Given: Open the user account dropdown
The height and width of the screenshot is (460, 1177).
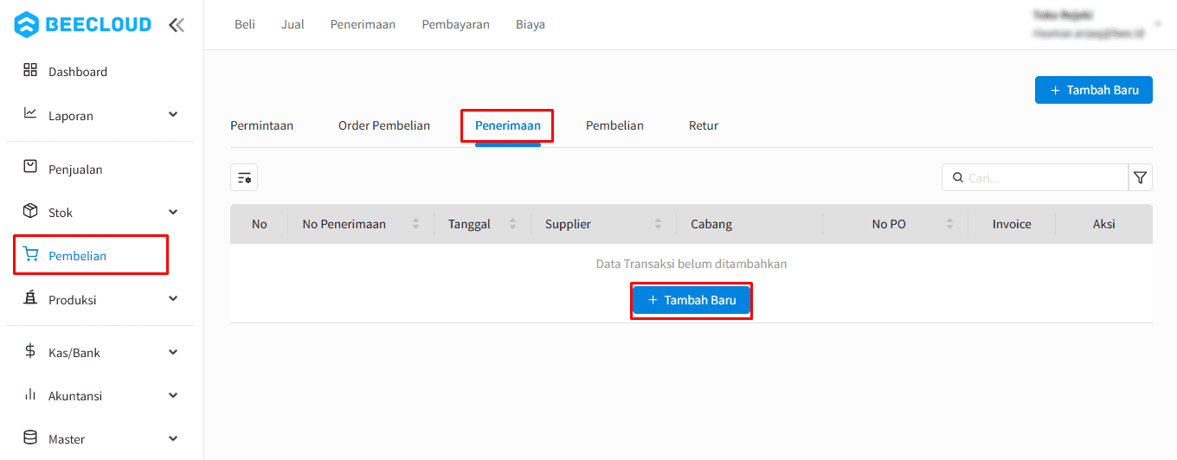Looking at the screenshot, I should pos(1157,25).
